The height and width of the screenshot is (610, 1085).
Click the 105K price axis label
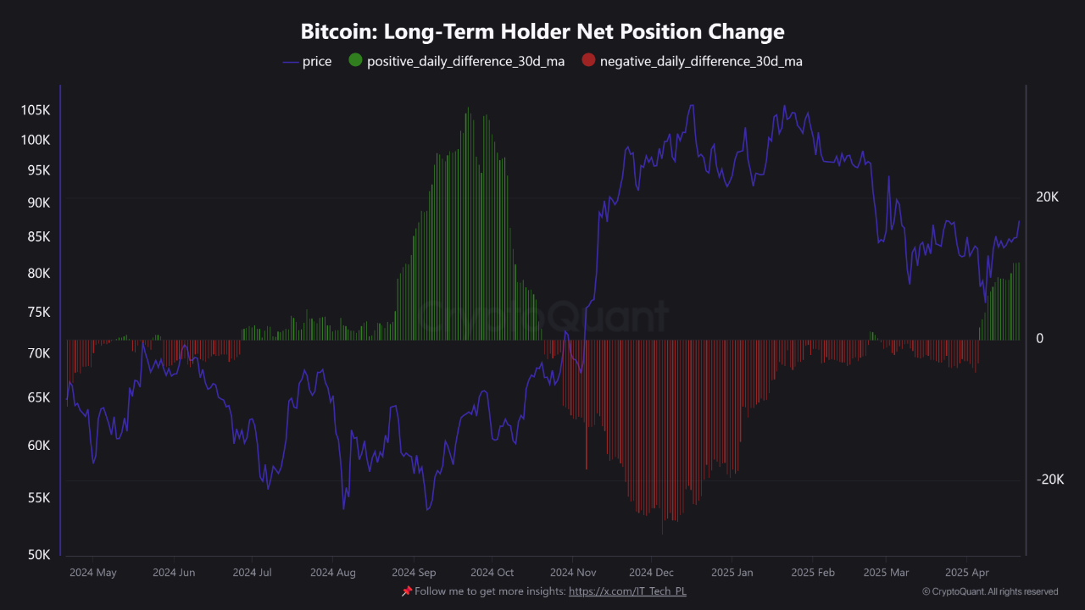pyautogui.click(x=36, y=110)
